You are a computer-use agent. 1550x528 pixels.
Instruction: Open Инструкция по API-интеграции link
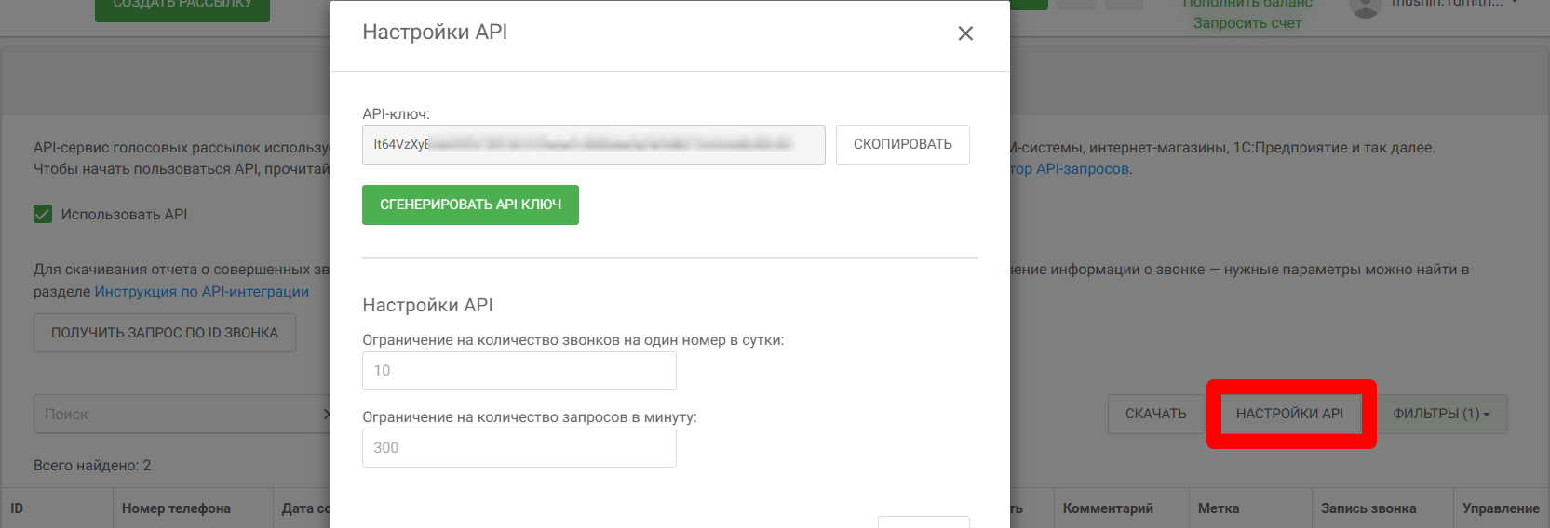tap(201, 292)
